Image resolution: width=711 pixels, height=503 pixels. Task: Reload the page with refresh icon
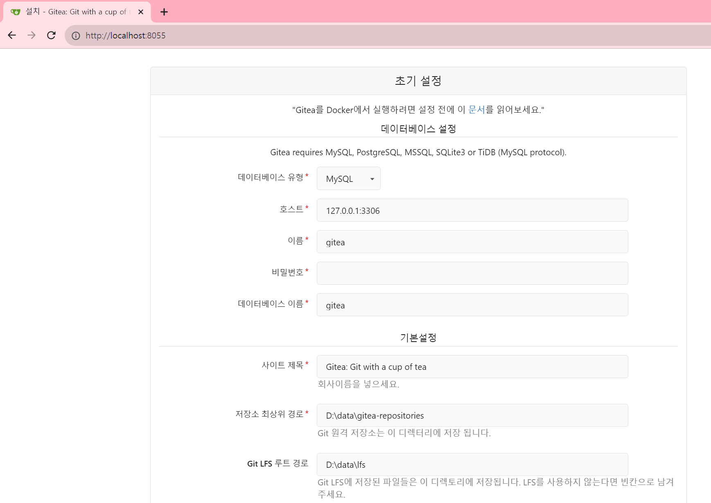pyautogui.click(x=51, y=35)
